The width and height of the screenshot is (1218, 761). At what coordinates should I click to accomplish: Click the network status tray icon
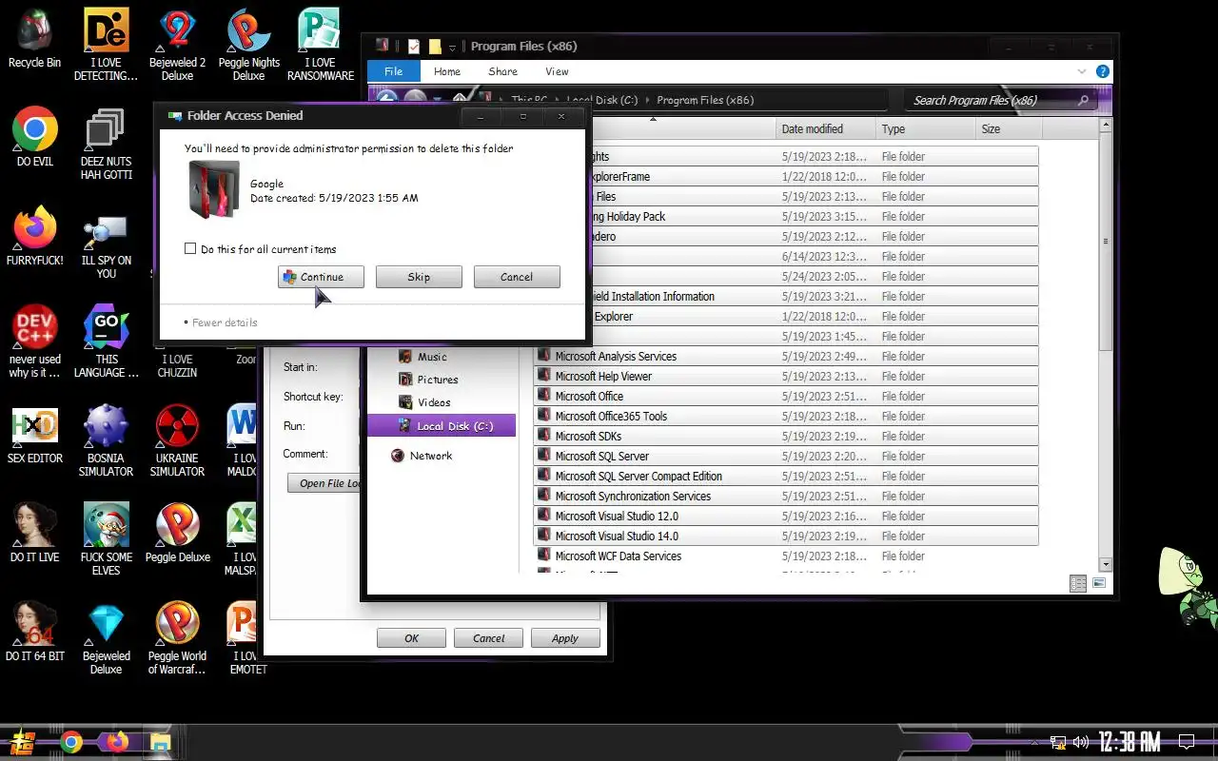pyautogui.click(x=1058, y=742)
